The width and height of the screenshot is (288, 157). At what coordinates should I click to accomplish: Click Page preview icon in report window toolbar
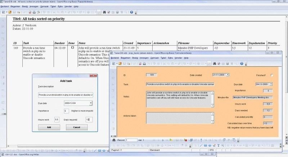point(39,12)
